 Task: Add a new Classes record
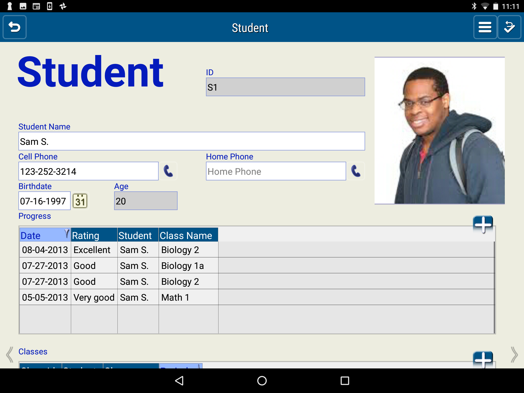483,359
